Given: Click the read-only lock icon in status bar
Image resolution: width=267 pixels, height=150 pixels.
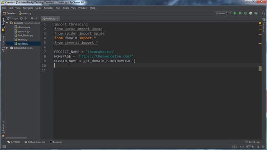Looking at the screenshot, I should pos(258,147).
